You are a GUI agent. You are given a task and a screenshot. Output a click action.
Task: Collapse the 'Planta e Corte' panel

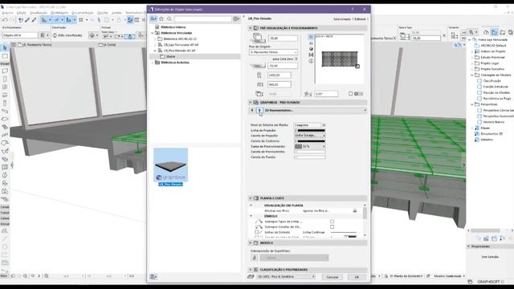[x=251, y=198]
